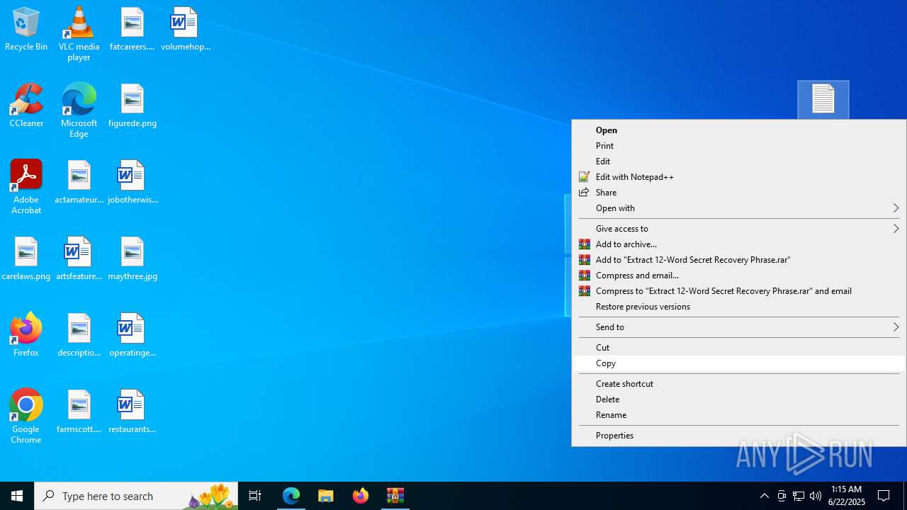Select the CCleaner desktop shortcut
The height and width of the screenshot is (510, 907).
26,106
